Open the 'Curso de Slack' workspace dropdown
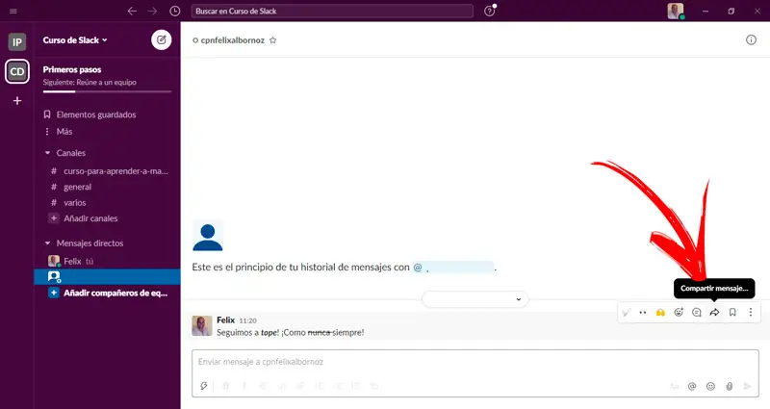 [75, 40]
